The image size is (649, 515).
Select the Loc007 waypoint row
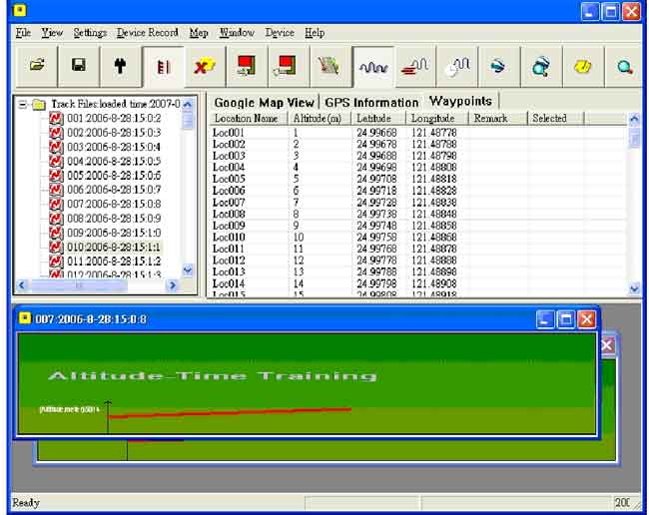coord(230,202)
